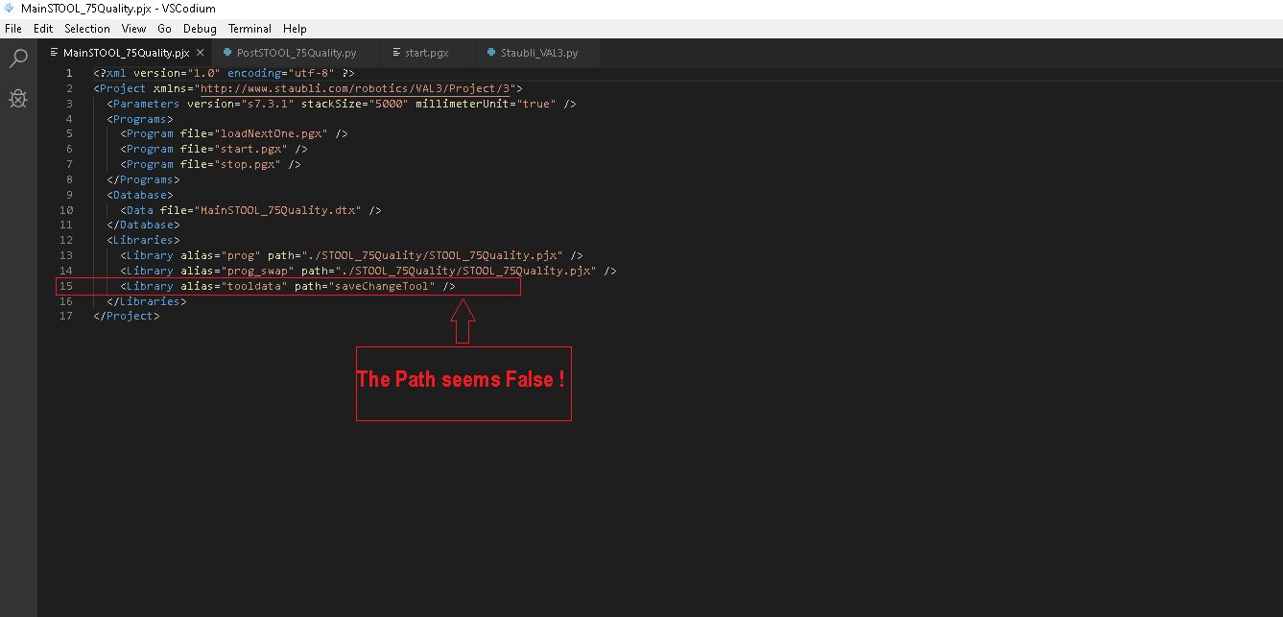This screenshot has height=617, width=1283.
Task: Open the Go menu
Action: tap(165, 29)
